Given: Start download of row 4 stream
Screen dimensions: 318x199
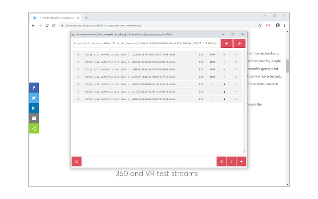Looking at the screenshot, I should tap(224, 85).
